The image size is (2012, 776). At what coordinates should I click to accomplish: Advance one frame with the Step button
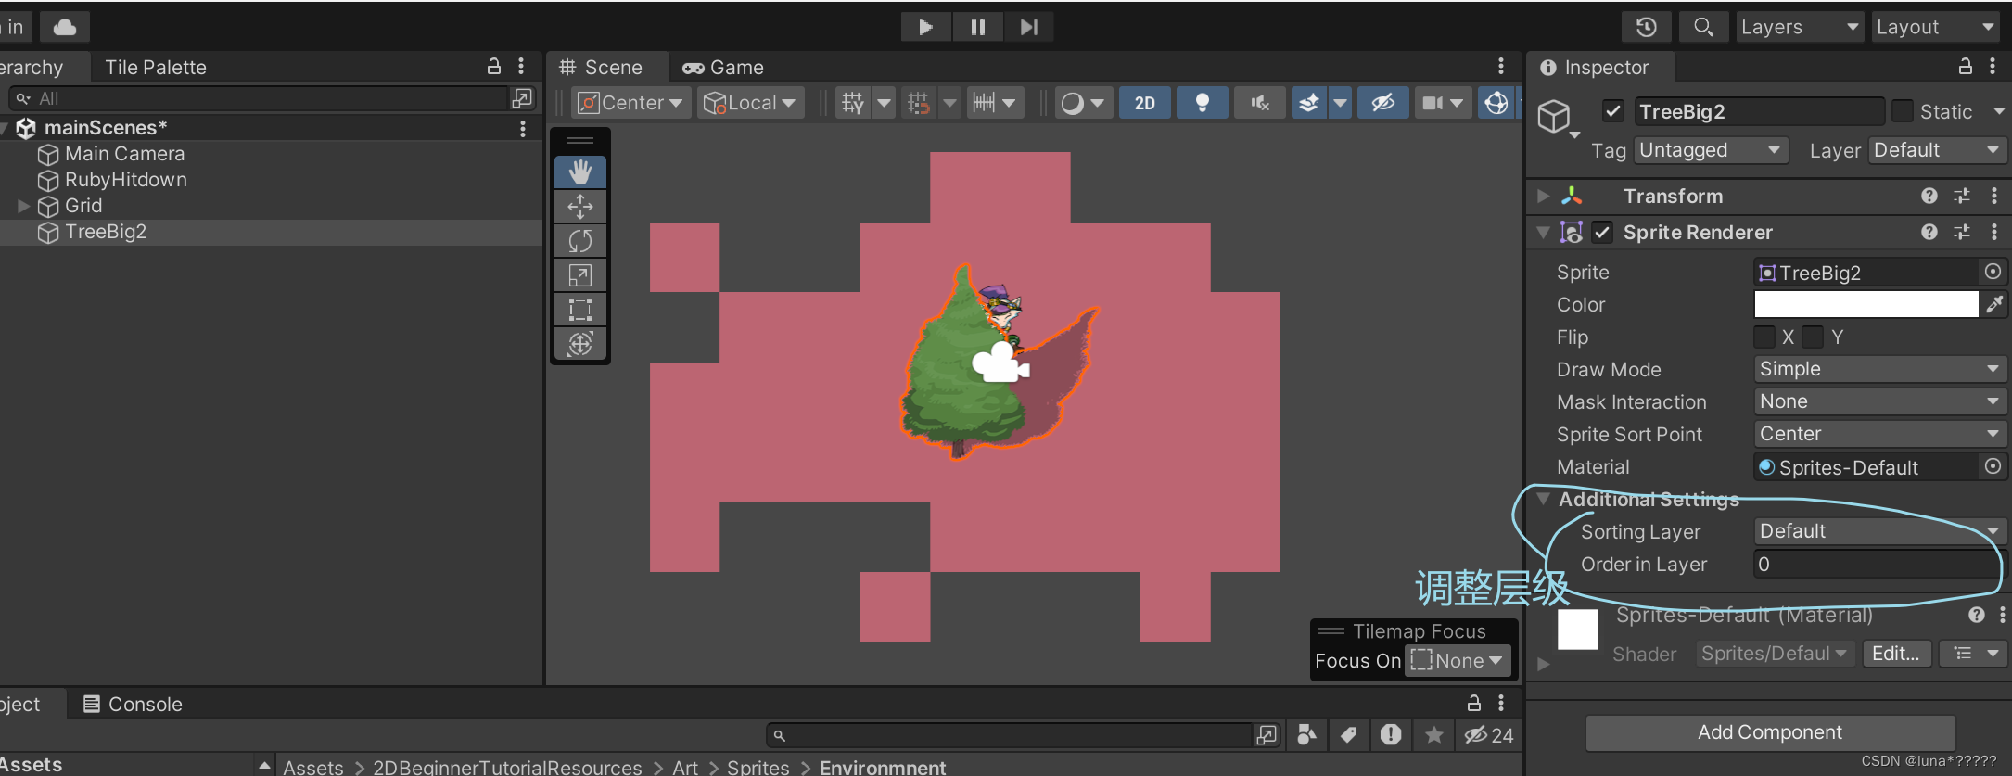(1028, 27)
